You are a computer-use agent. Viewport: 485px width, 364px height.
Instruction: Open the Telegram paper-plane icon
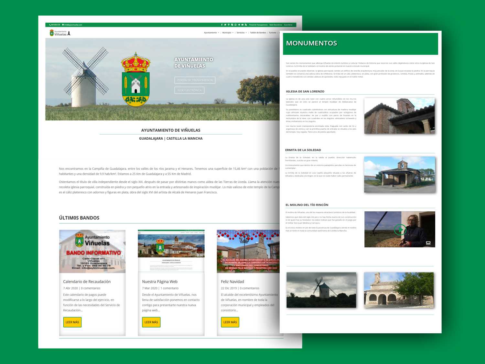pos(239,25)
